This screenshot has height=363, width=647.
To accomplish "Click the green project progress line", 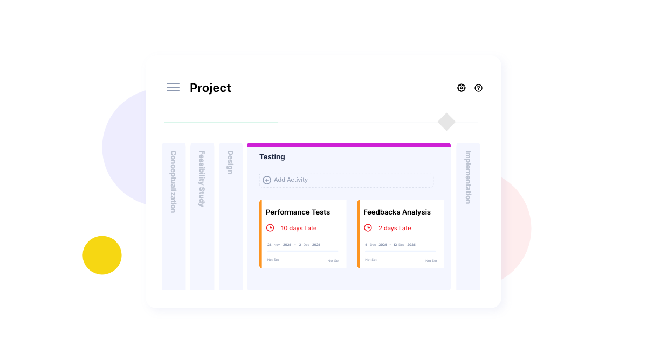I will point(221,122).
